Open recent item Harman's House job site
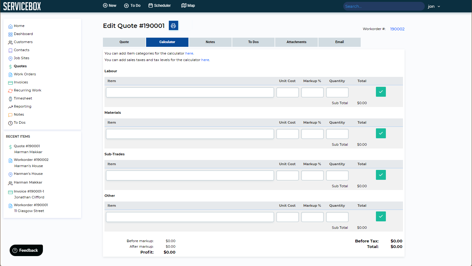 [28, 174]
